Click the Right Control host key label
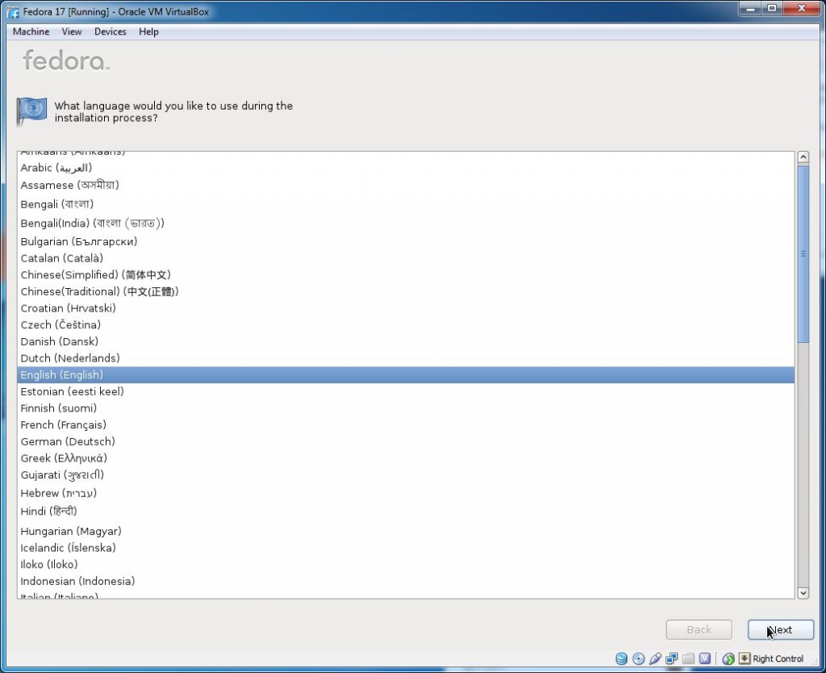 pyautogui.click(x=778, y=658)
